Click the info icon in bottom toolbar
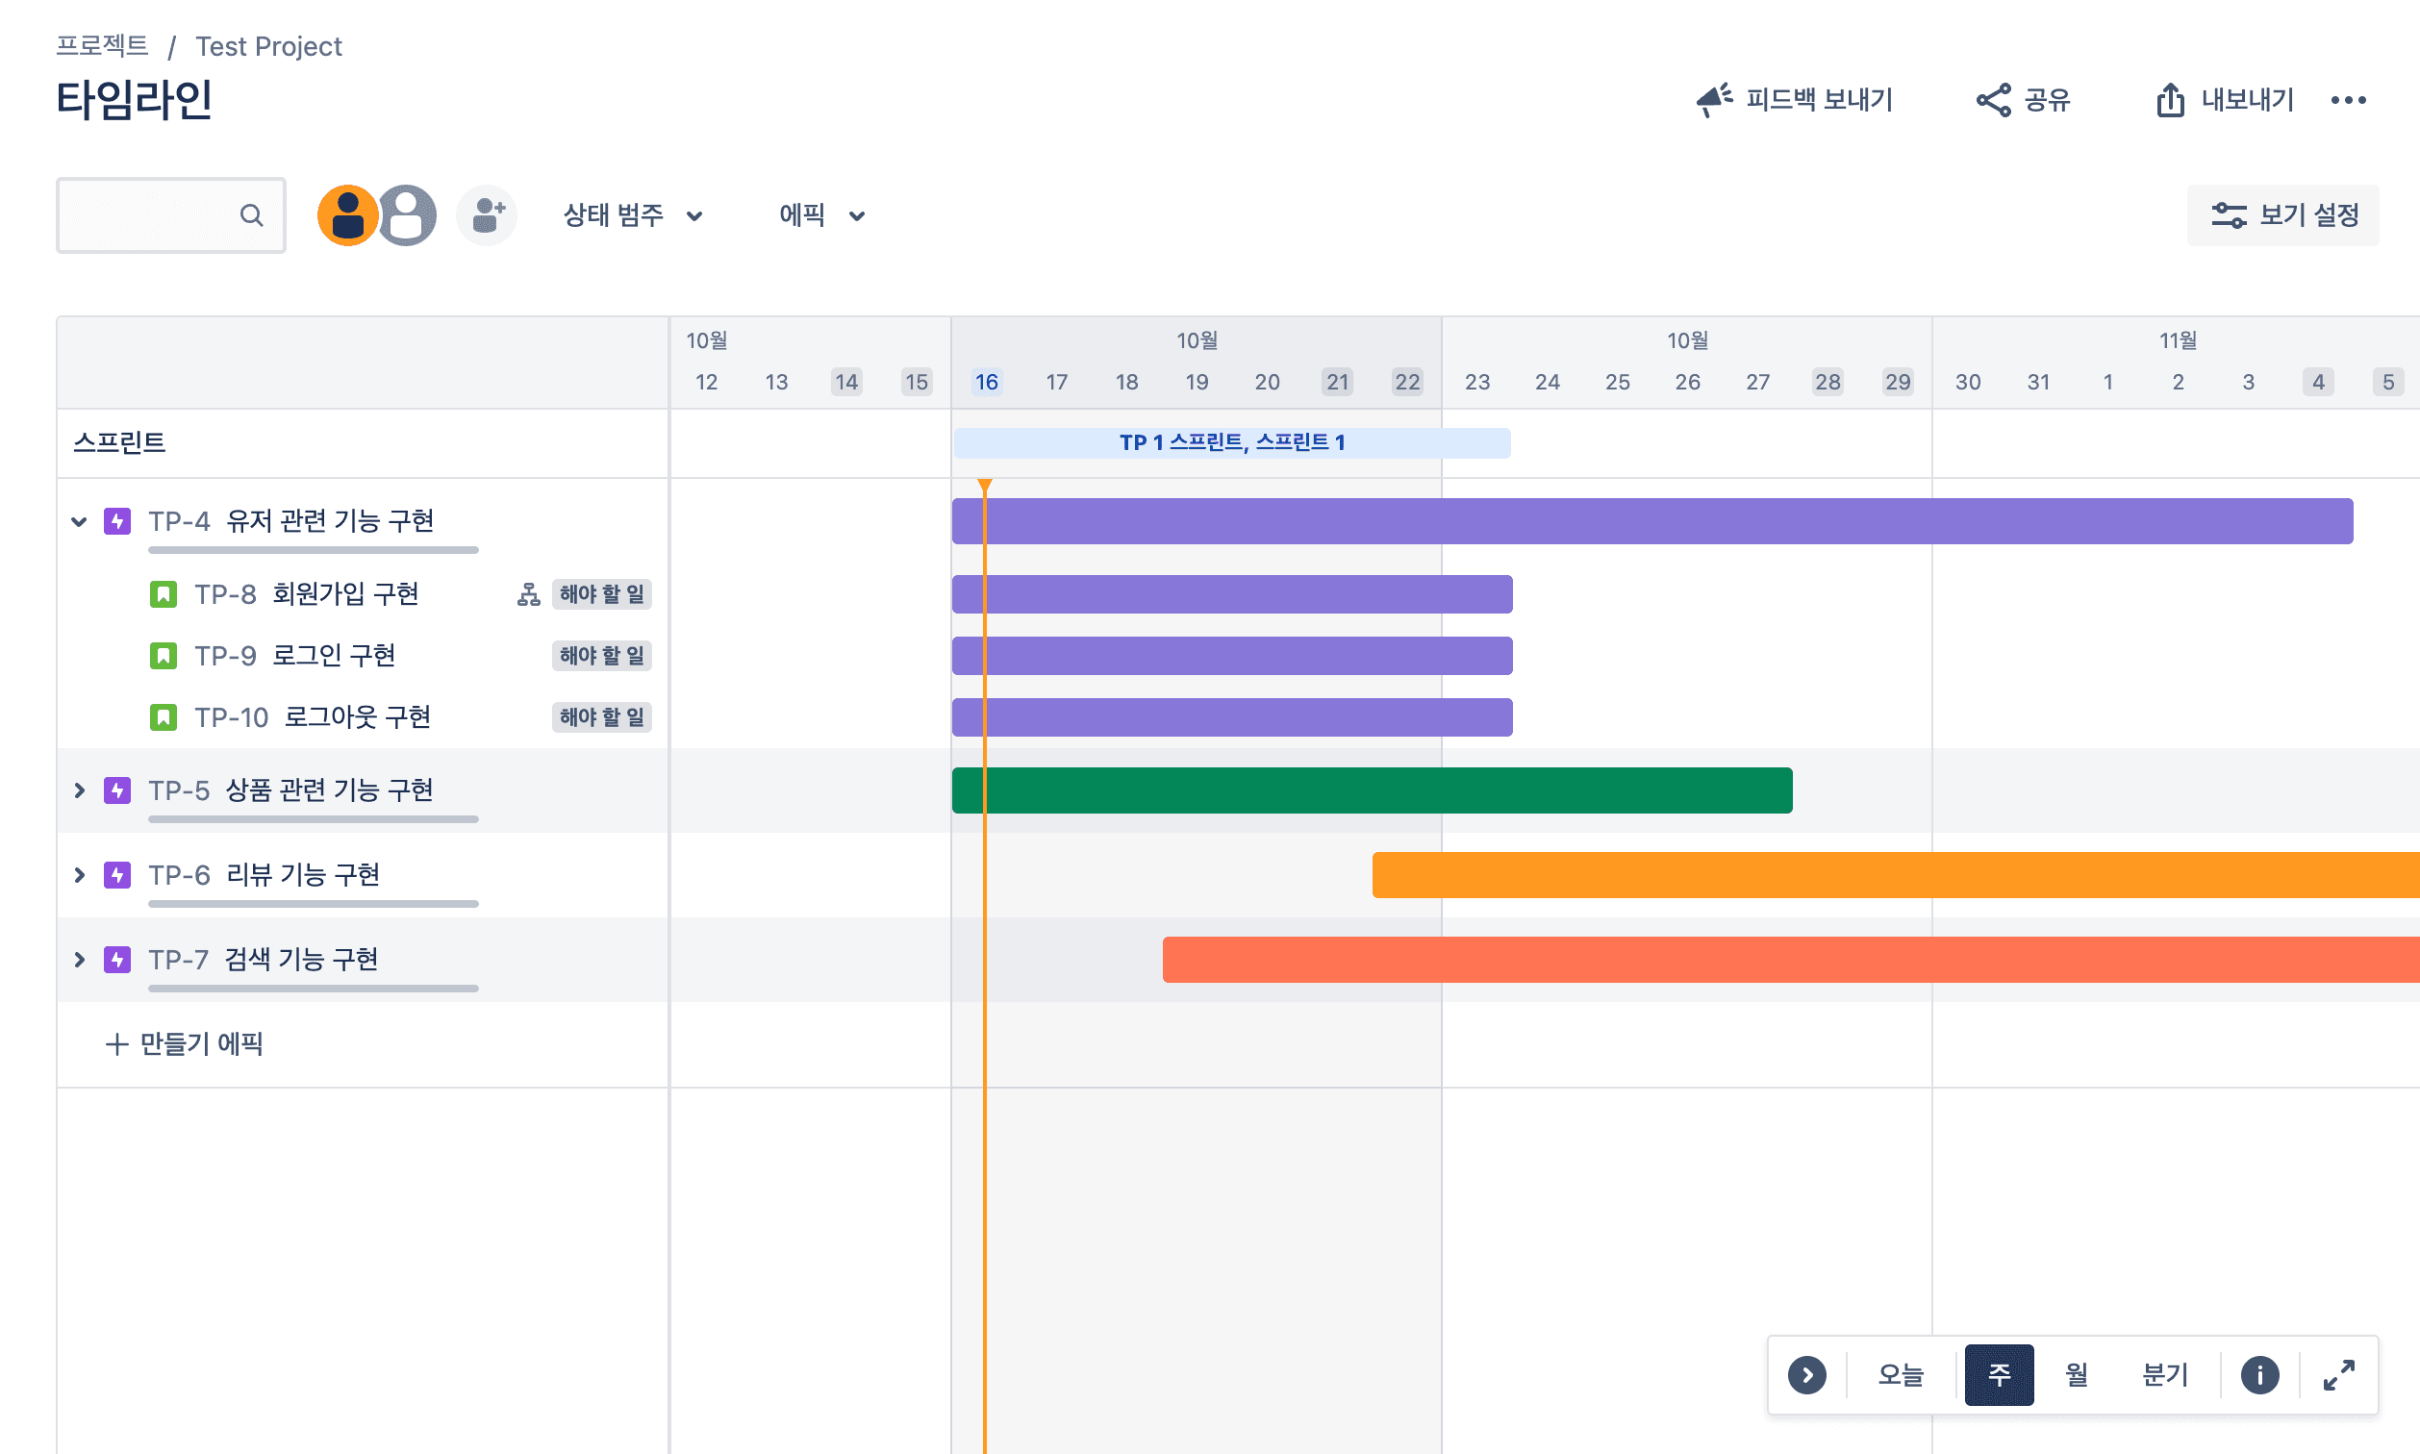 [2259, 1374]
